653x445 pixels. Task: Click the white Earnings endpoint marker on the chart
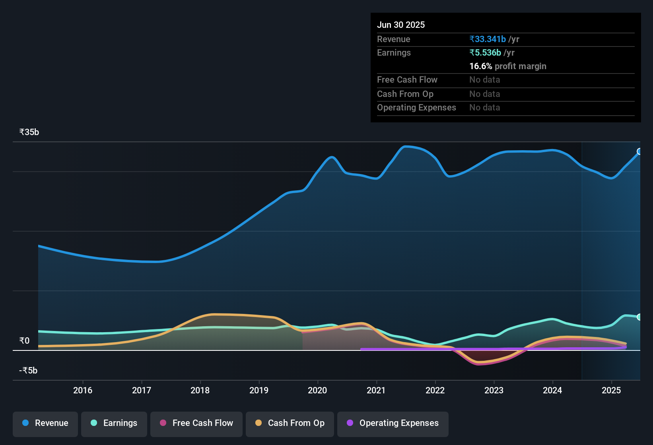[639, 317]
